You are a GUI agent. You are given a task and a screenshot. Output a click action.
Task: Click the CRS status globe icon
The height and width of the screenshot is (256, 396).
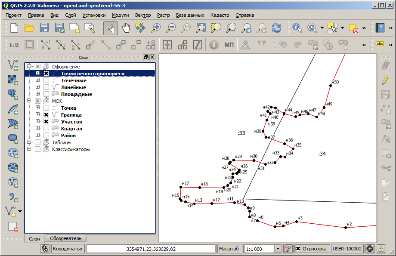click(370, 249)
